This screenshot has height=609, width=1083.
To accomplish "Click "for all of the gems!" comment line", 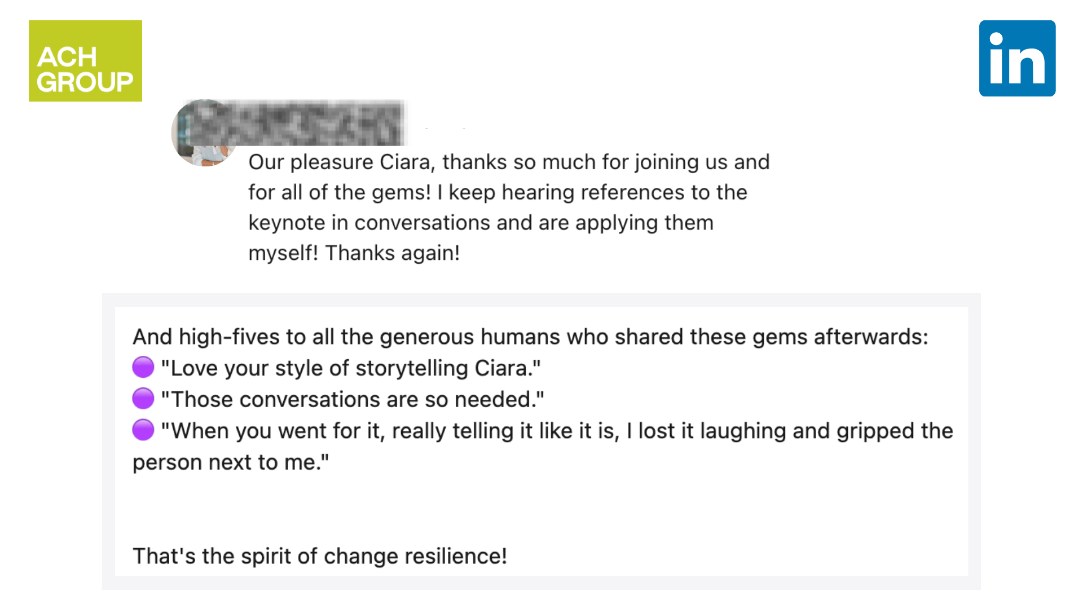I will [x=498, y=192].
